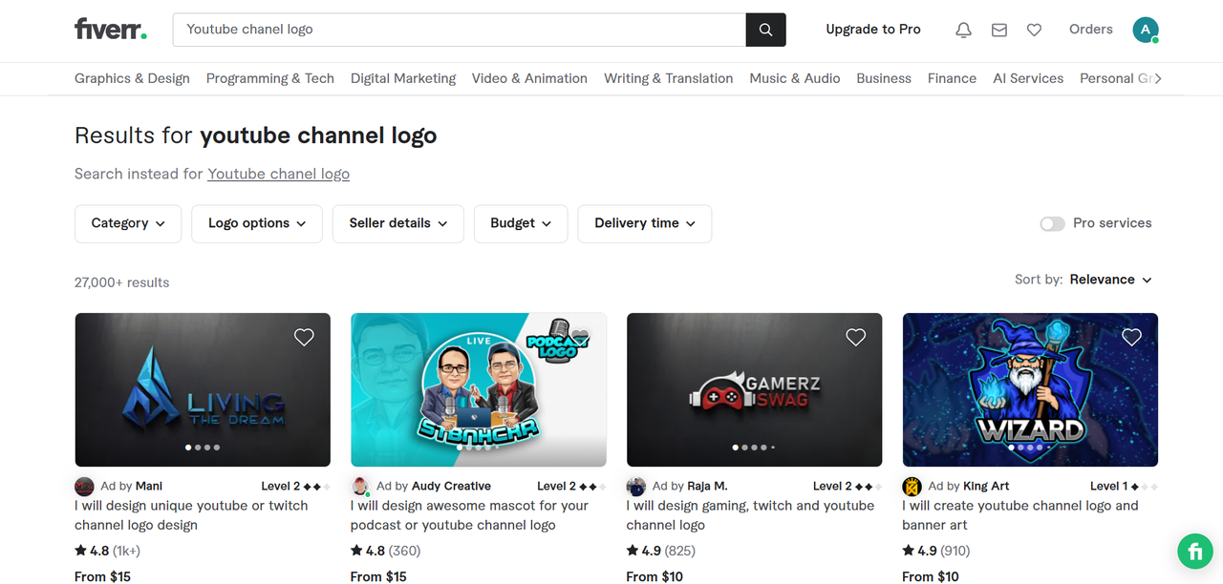Click the 4.9 (825) rating text
The height and width of the screenshot is (584, 1223).
tap(661, 551)
